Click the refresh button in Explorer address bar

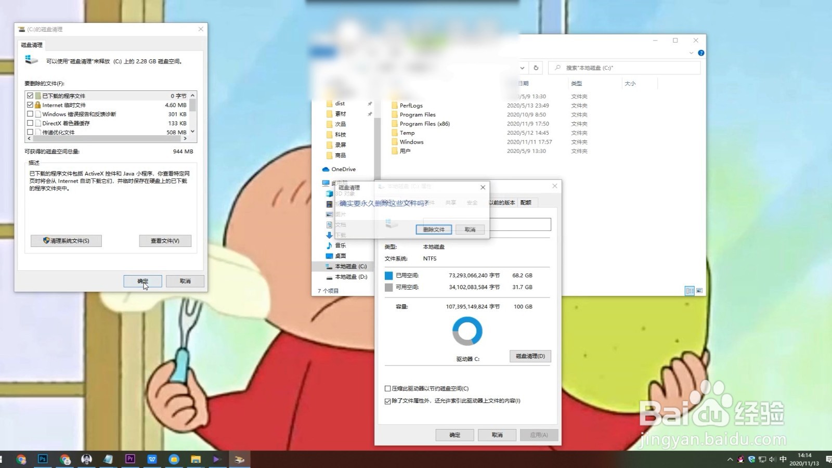coord(536,68)
